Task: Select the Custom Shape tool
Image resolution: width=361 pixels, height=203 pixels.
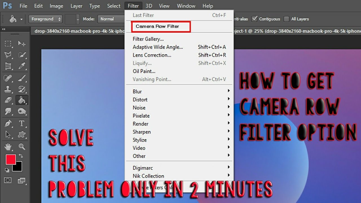Action: (22, 134)
